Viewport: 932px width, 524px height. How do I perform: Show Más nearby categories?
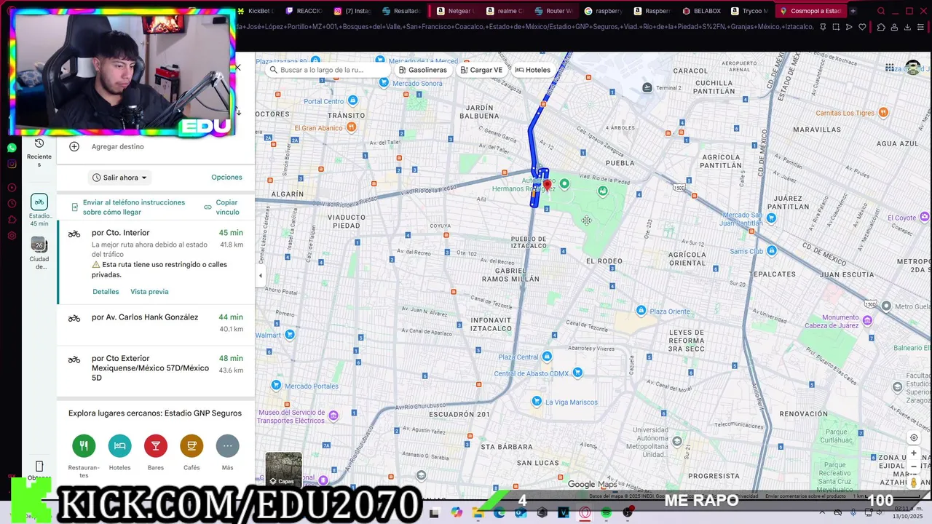click(x=227, y=445)
